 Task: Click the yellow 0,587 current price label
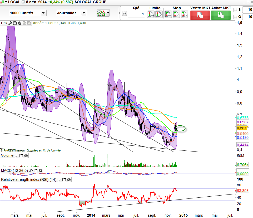tap(241, 128)
